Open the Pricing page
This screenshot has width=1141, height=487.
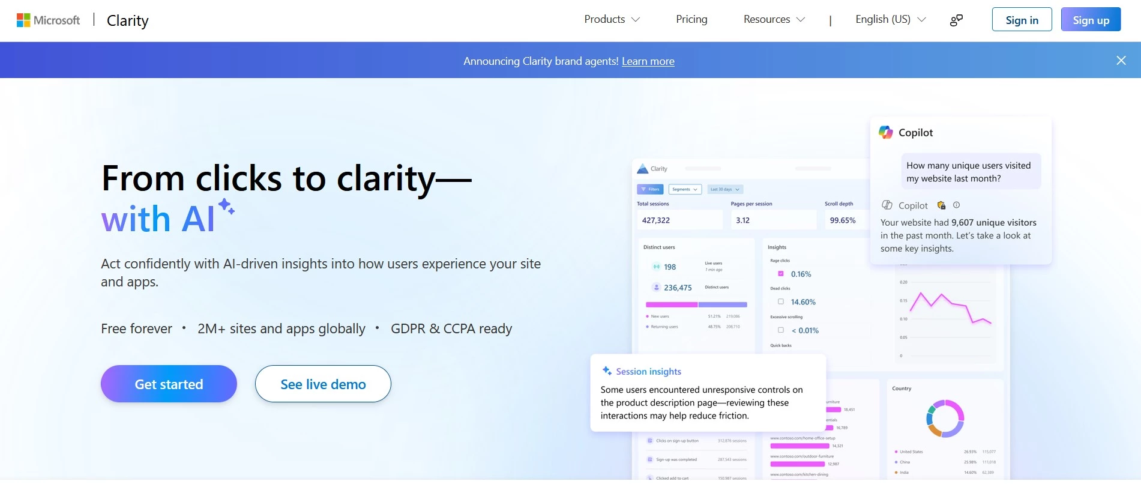[x=691, y=19]
